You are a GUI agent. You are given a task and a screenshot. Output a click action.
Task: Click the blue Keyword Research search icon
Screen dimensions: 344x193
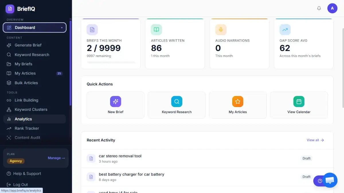coord(177,101)
